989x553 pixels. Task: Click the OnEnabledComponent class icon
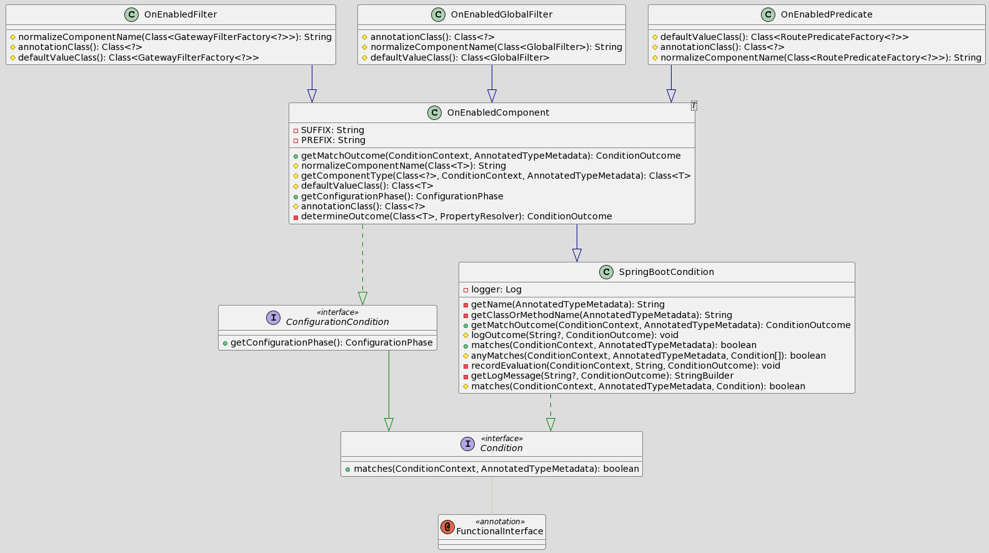coord(434,112)
